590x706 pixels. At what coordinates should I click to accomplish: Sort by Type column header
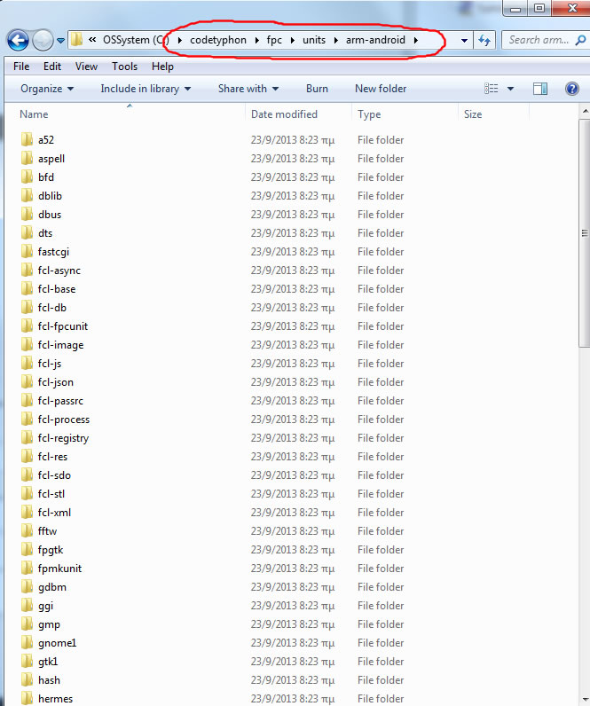tap(369, 114)
